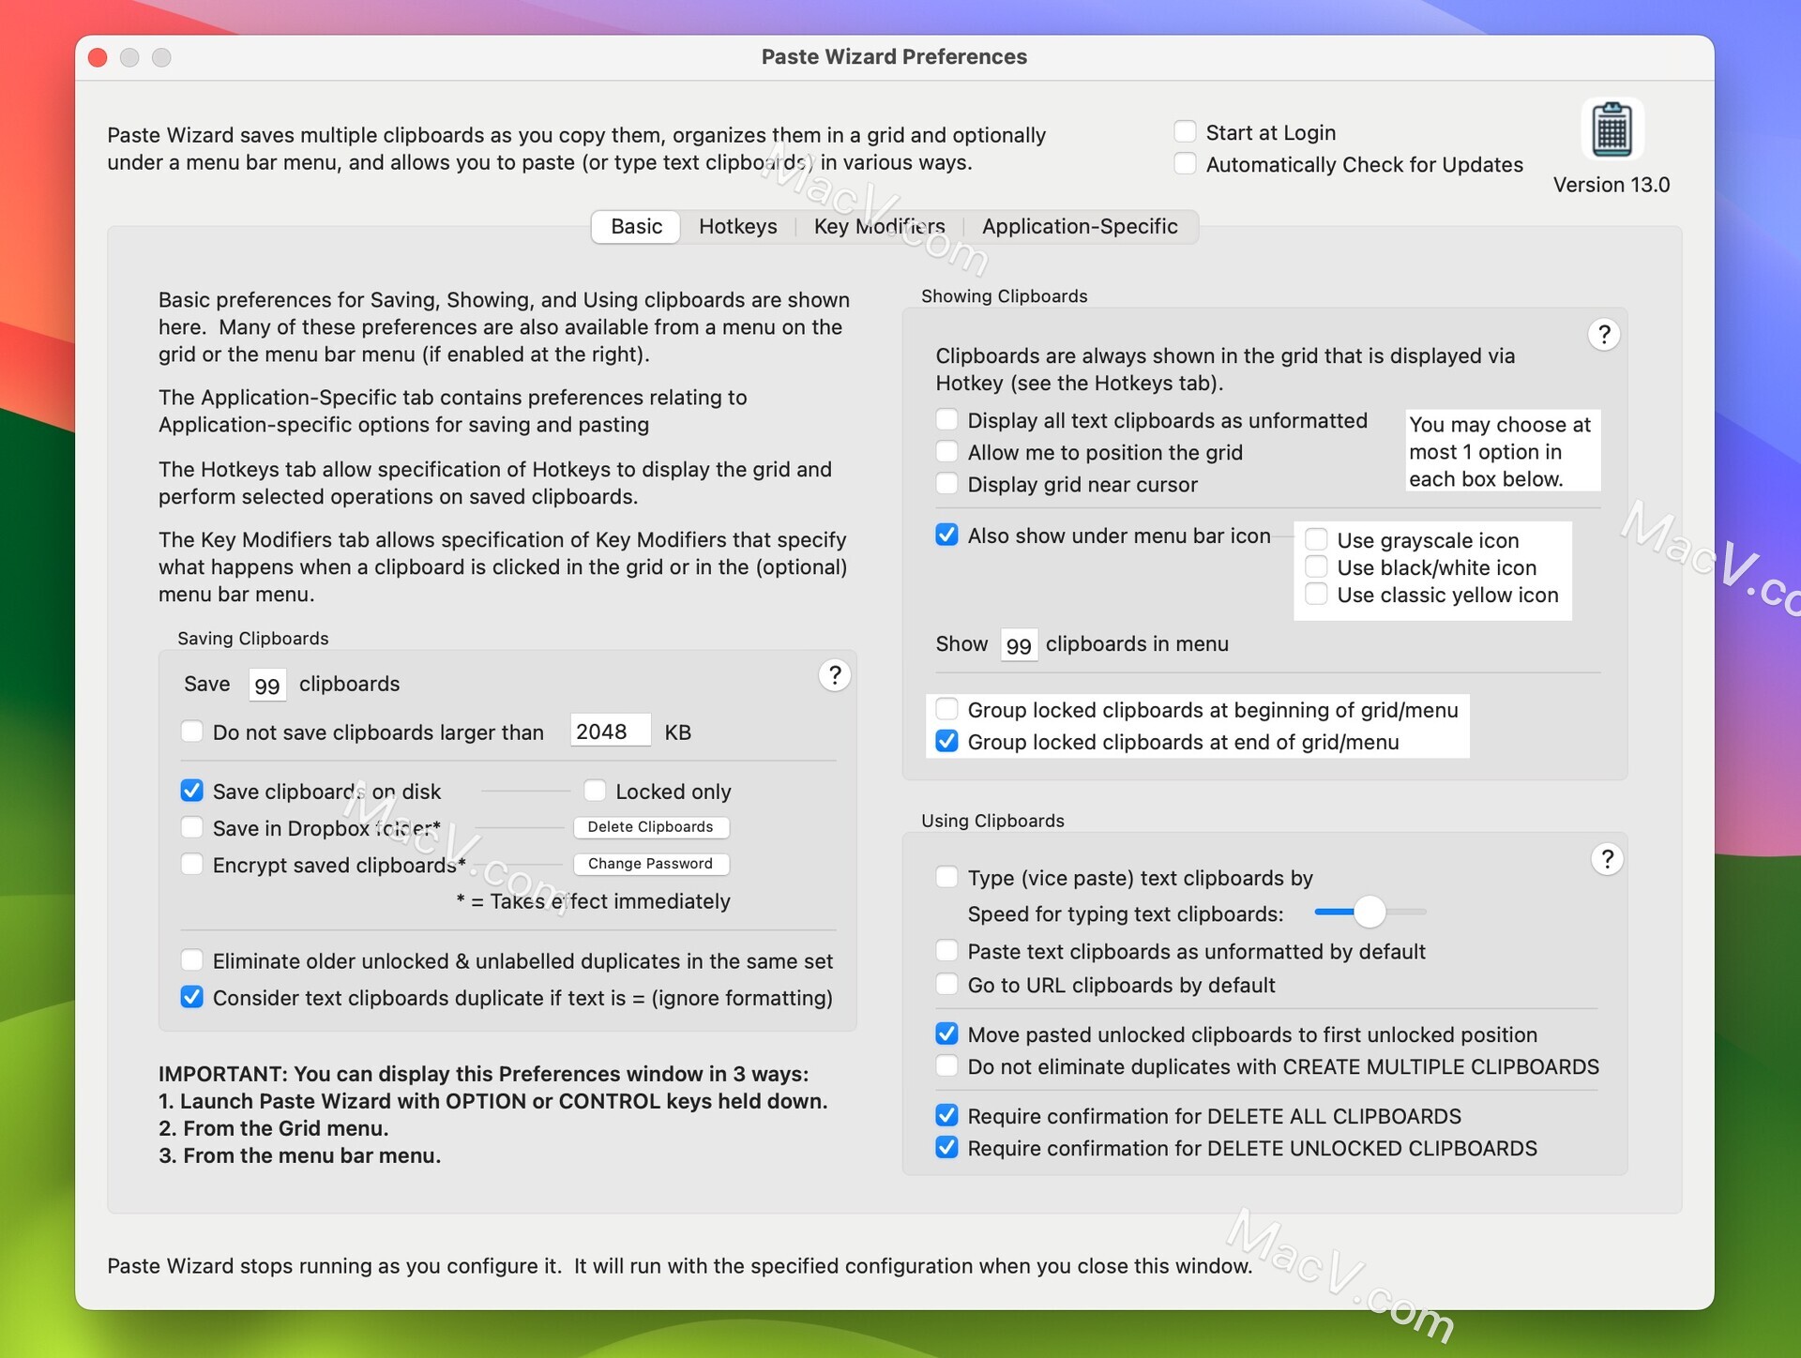
Task: Open the Key Modifiers tab
Action: (880, 226)
